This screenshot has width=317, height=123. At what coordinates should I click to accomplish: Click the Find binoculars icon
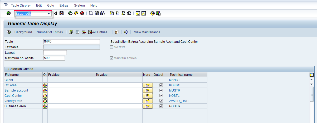click(97, 13)
